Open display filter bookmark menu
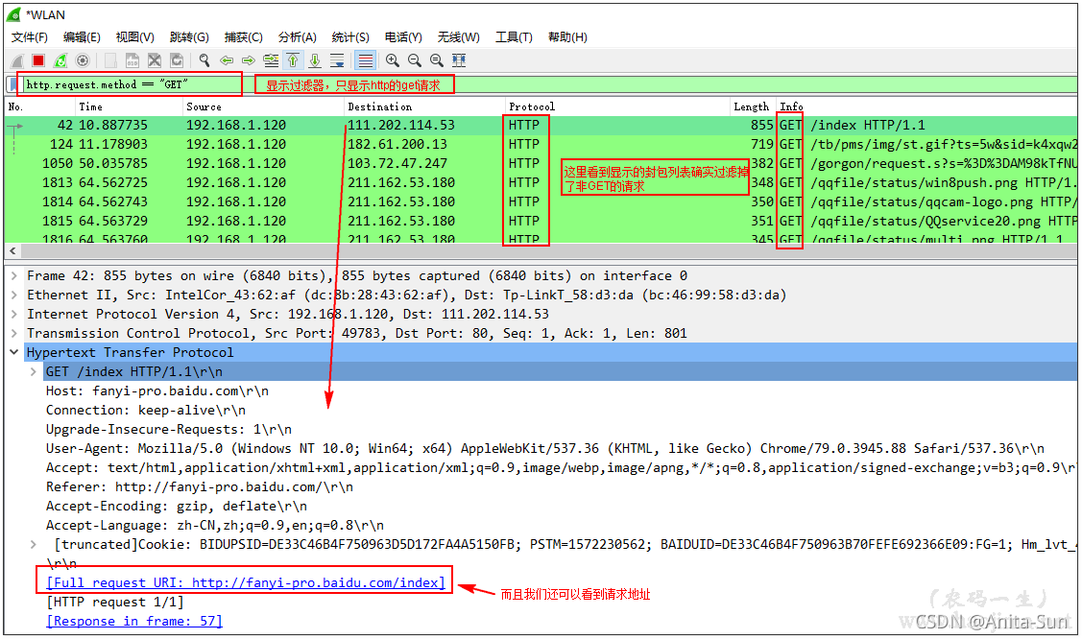The height and width of the screenshot is (639, 1082). point(12,84)
